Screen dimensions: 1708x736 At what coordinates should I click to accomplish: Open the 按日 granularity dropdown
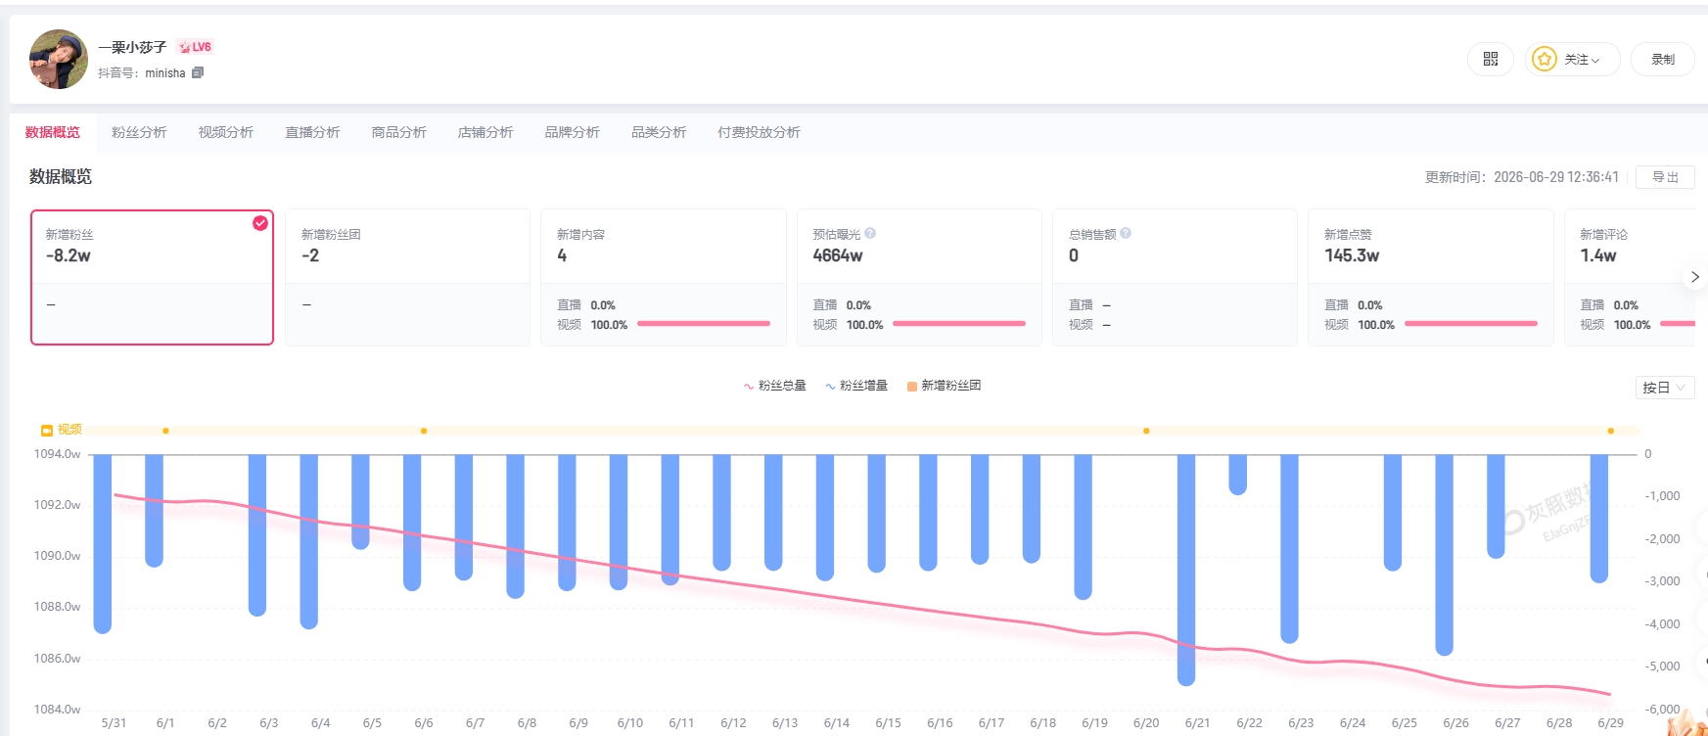[1664, 388]
